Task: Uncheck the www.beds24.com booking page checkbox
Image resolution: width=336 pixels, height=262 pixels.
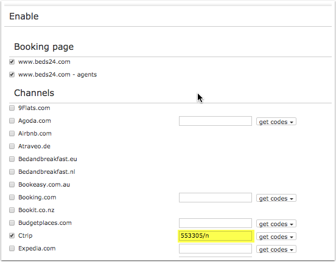Action: click(x=12, y=62)
